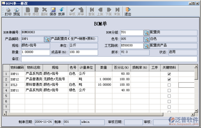Click 放弃 (Discard) in the toolbar
This screenshot has width=201, height=128.
[x=62, y=11]
